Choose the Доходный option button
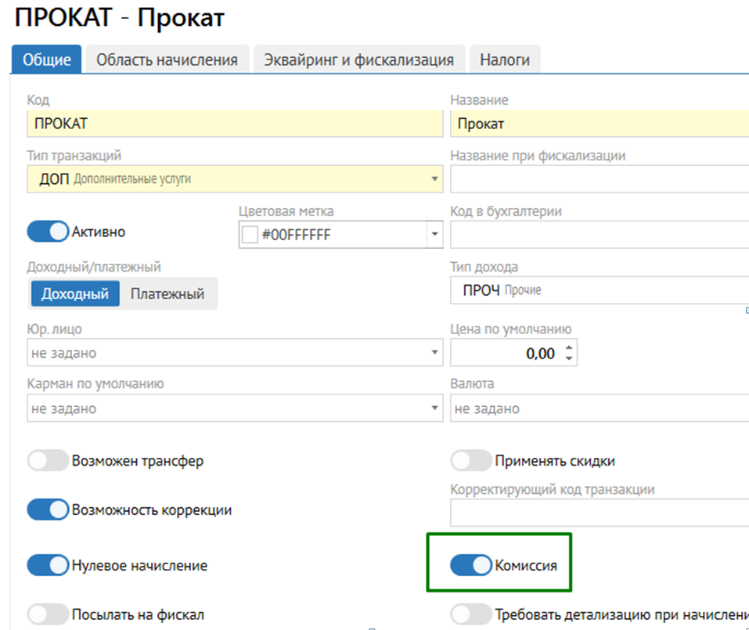The height and width of the screenshot is (630, 749). 75,294
